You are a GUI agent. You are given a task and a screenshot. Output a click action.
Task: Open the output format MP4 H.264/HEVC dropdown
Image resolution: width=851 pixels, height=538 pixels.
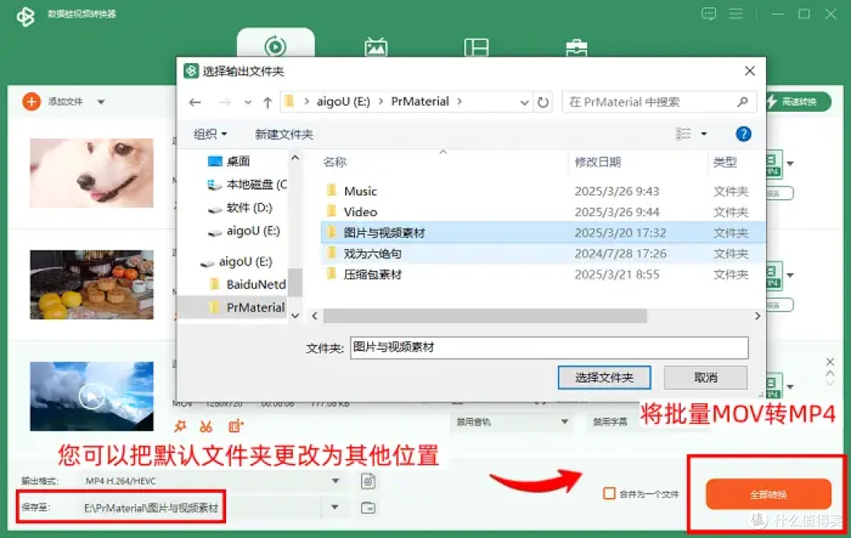coord(212,481)
